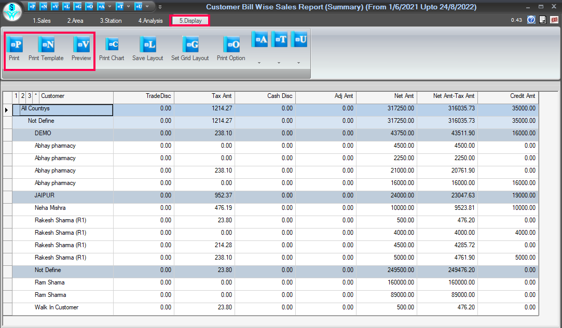The image size is (562, 328).
Task: Select the Neha Mishra row
Action: 275,209
